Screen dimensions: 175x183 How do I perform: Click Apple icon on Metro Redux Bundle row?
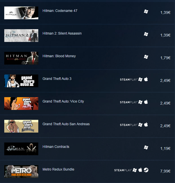(140, 170)
